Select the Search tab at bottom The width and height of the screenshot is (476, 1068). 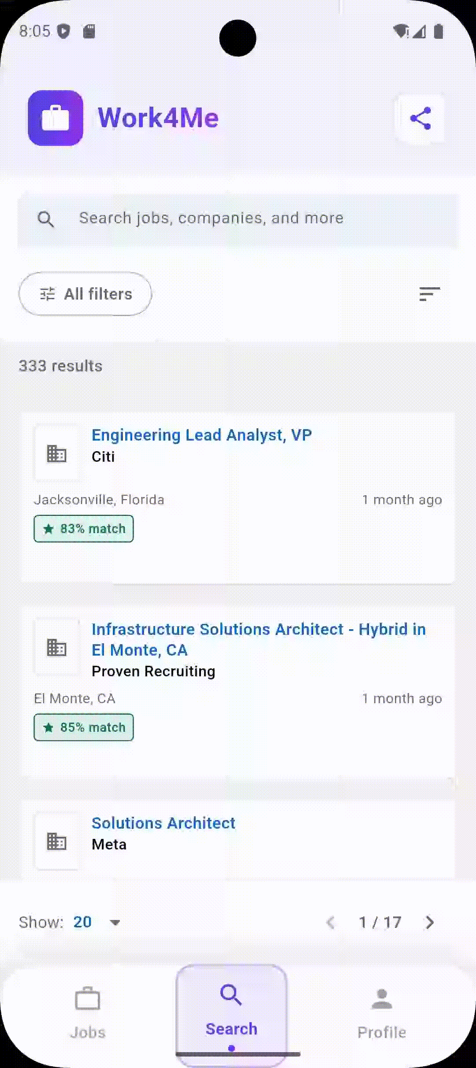click(x=231, y=1009)
